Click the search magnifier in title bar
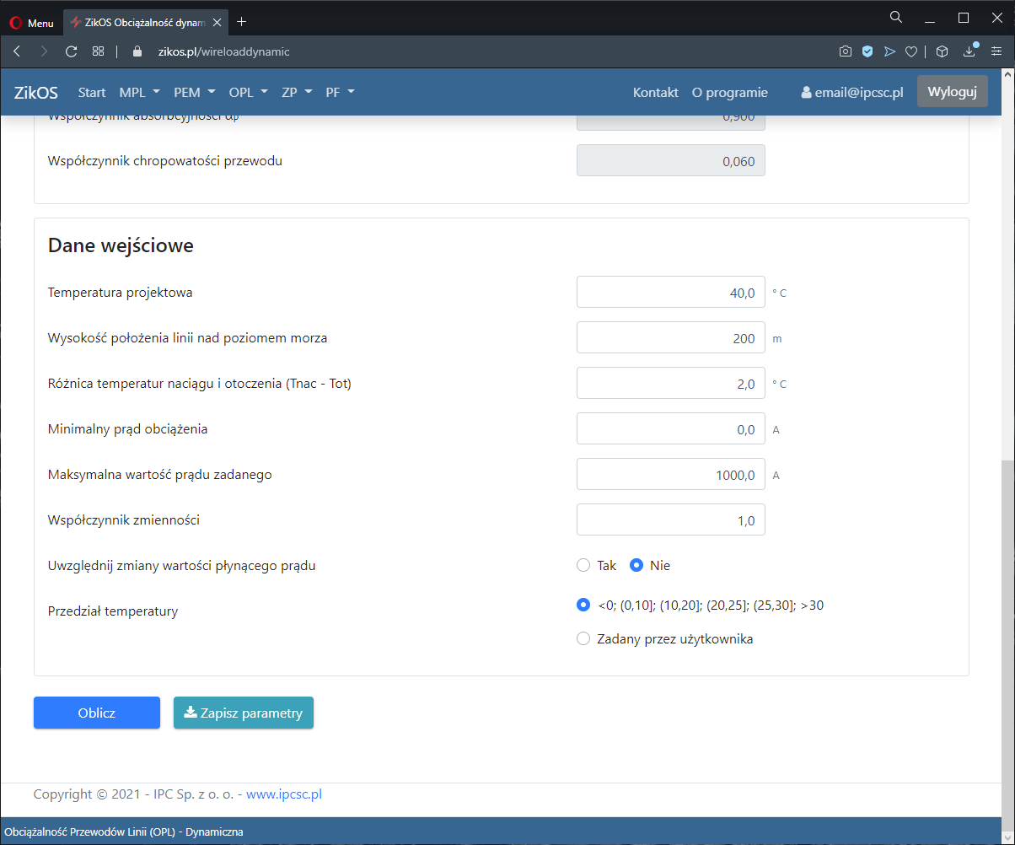Screen dimensions: 1015x845 pyautogui.click(x=896, y=18)
